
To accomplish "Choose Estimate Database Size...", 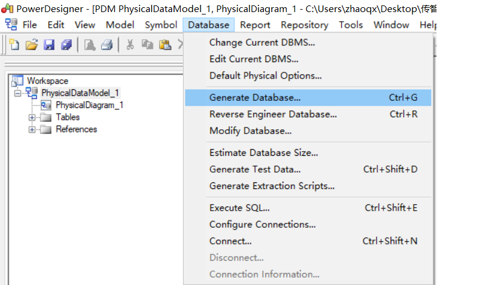I will (309, 152).
